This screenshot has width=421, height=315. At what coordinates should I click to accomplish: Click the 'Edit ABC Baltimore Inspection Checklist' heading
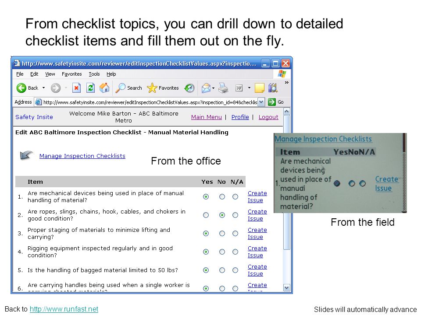click(x=122, y=132)
